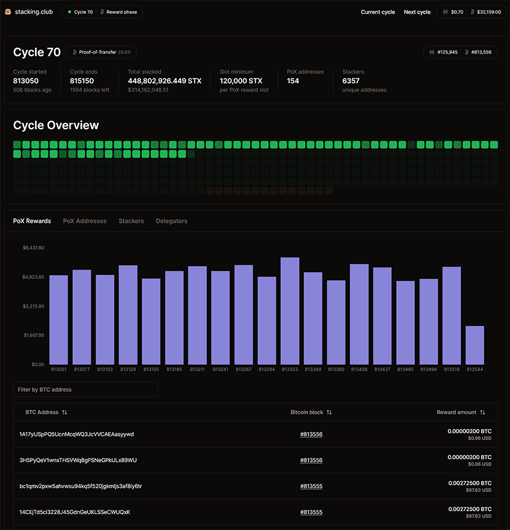Screen dimensions: 510x530
Task: Go to Next cycle
Action: [x=417, y=12]
